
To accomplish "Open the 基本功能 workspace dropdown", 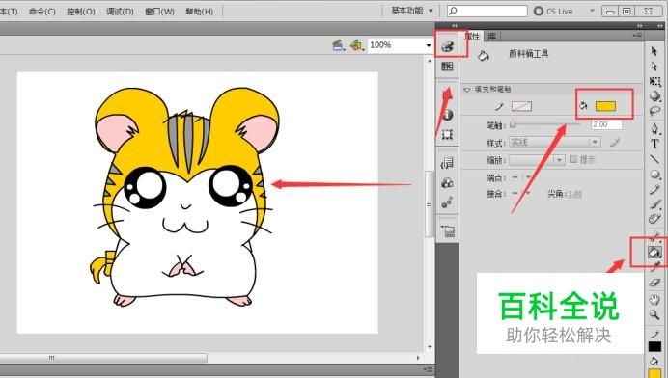I will point(412,11).
